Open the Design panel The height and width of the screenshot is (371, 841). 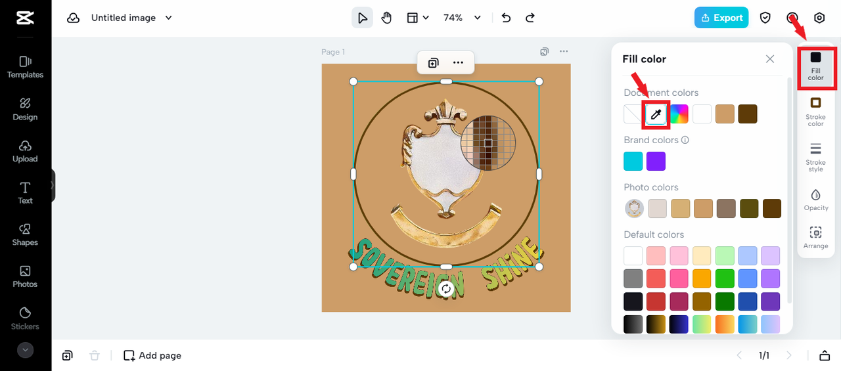click(x=25, y=109)
